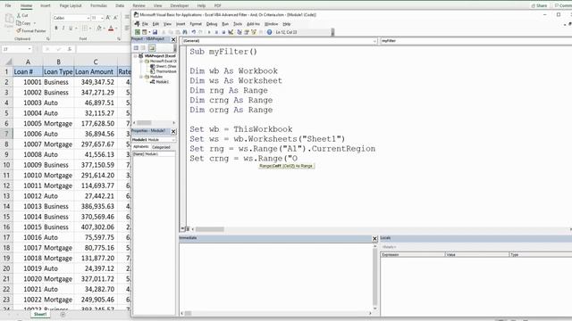The width and height of the screenshot is (572, 321).
Task: Open Project Explorer from VBA toolbar icon
Action: tap(240, 32)
